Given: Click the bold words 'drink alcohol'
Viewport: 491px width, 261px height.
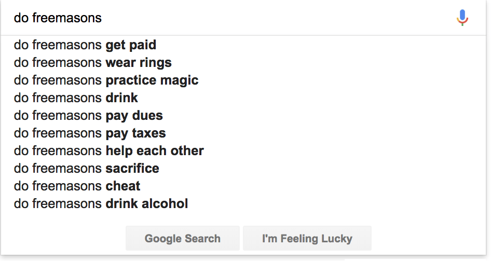Looking at the screenshot, I should coord(147,204).
